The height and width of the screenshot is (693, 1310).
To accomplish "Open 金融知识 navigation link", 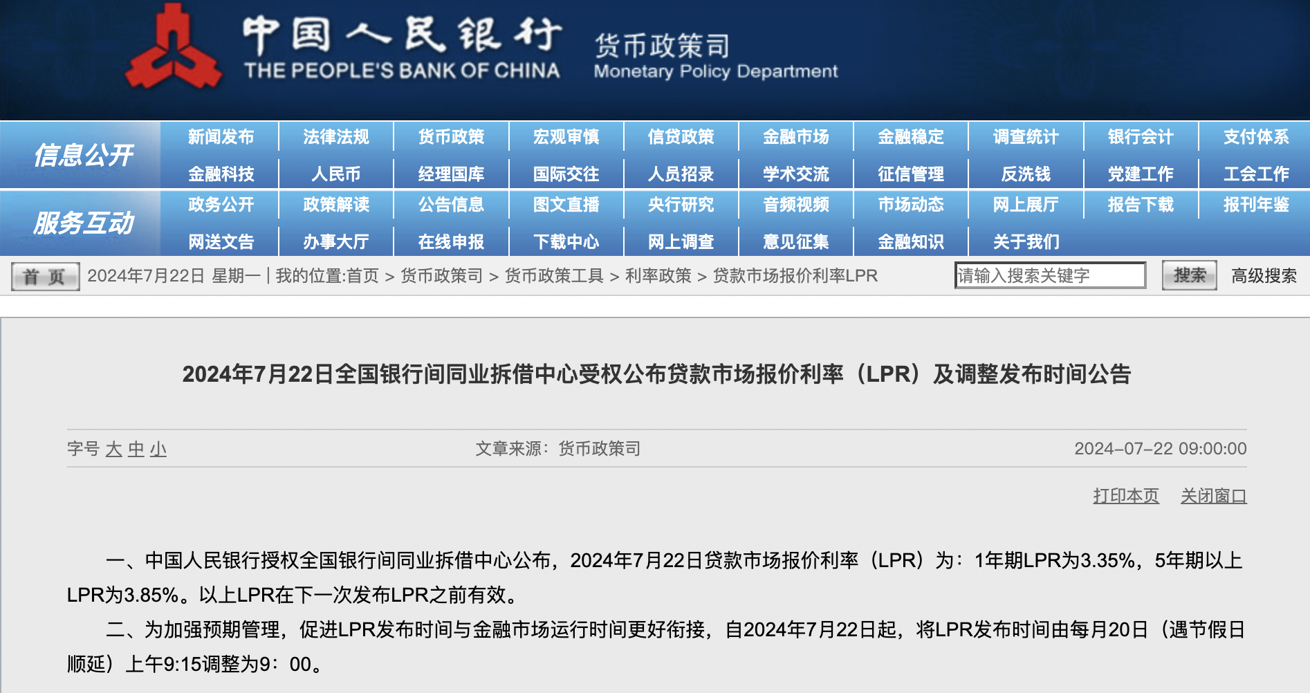I will pyautogui.click(x=911, y=241).
